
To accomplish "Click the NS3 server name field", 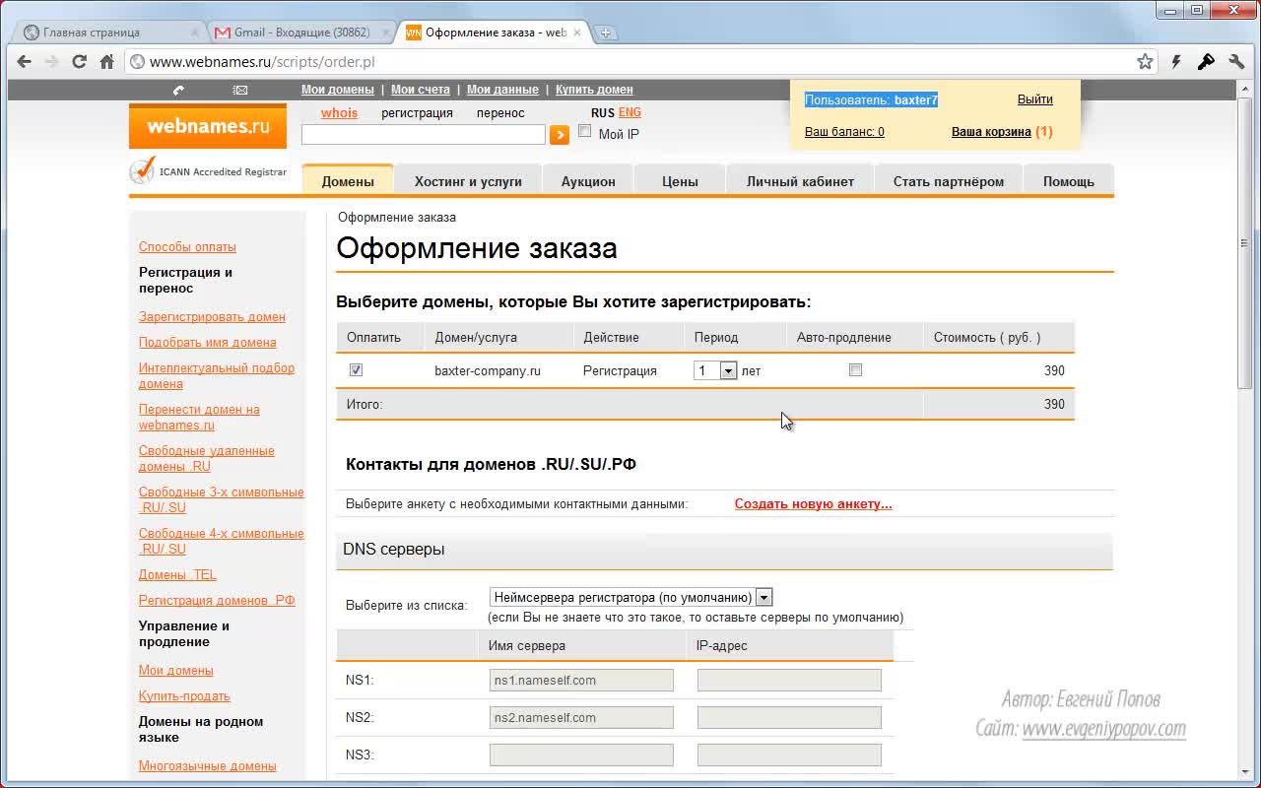I will (581, 755).
